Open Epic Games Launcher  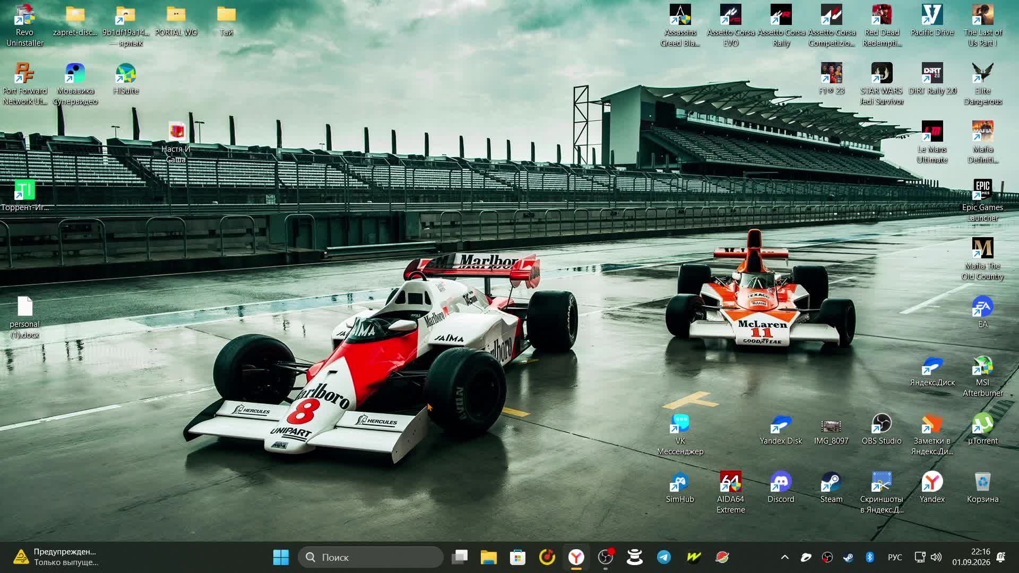(982, 201)
